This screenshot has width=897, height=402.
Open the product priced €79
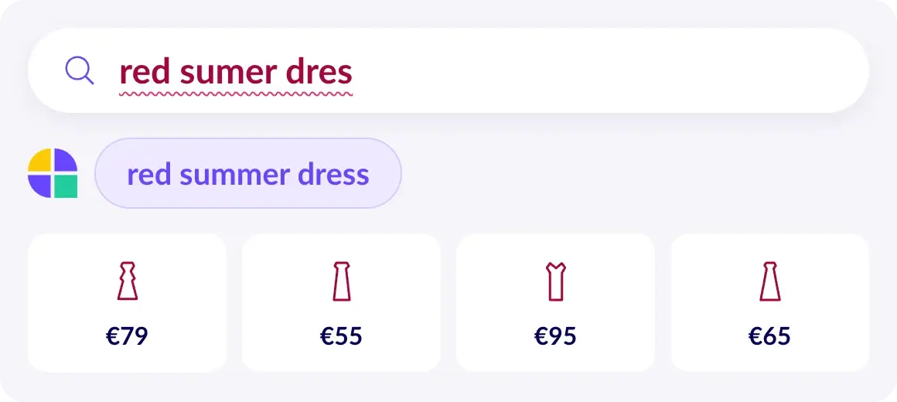pos(127,302)
